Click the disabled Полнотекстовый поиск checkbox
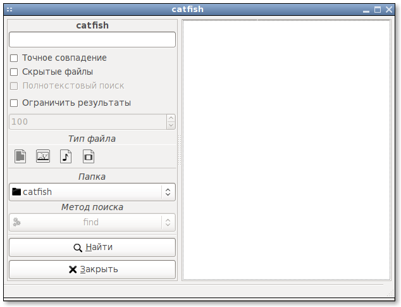The height and width of the screenshot is (307, 401). pyautogui.click(x=14, y=86)
